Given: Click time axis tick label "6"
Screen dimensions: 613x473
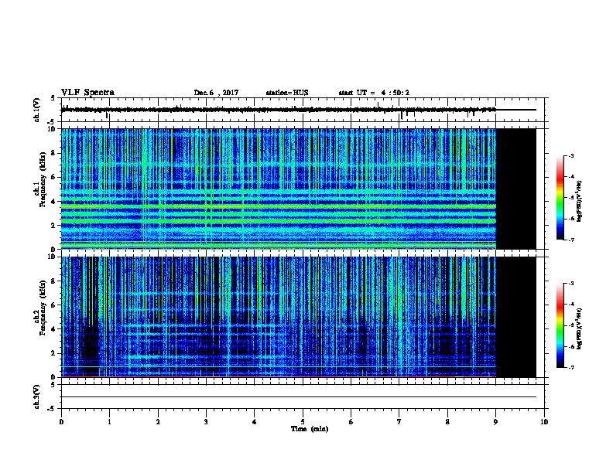Looking at the screenshot, I should click(x=351, y=421).
